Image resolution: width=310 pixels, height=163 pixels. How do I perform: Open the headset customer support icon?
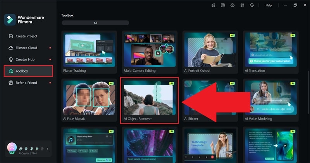252,5
